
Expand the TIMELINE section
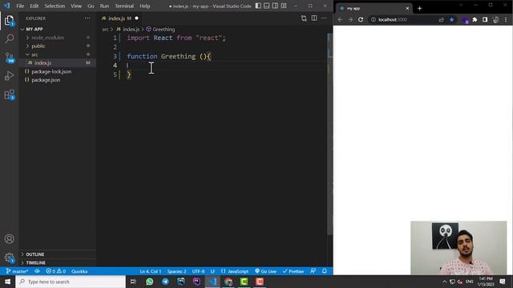(x=57, y=263)
